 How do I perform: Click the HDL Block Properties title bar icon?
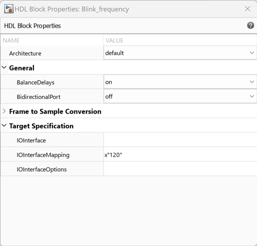pyautogui.click(x=8, y=8)
